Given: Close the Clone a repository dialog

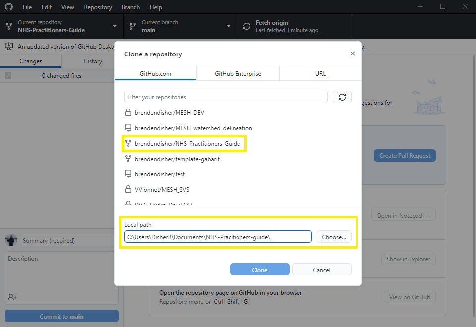Looking at the screenshot, I should [352, 54].
